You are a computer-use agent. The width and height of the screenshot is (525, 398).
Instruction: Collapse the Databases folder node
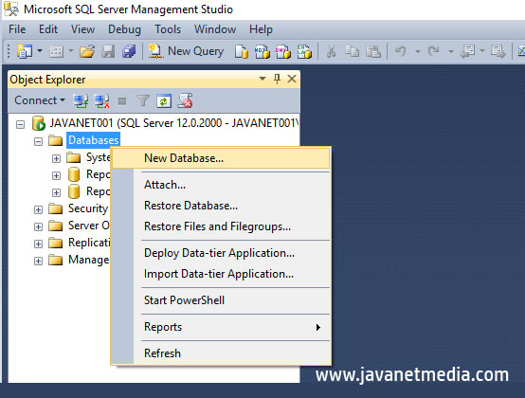[x=39, y=141]
